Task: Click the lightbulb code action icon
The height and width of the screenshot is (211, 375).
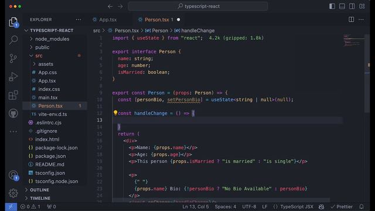Action: click(x=115, y=113)
